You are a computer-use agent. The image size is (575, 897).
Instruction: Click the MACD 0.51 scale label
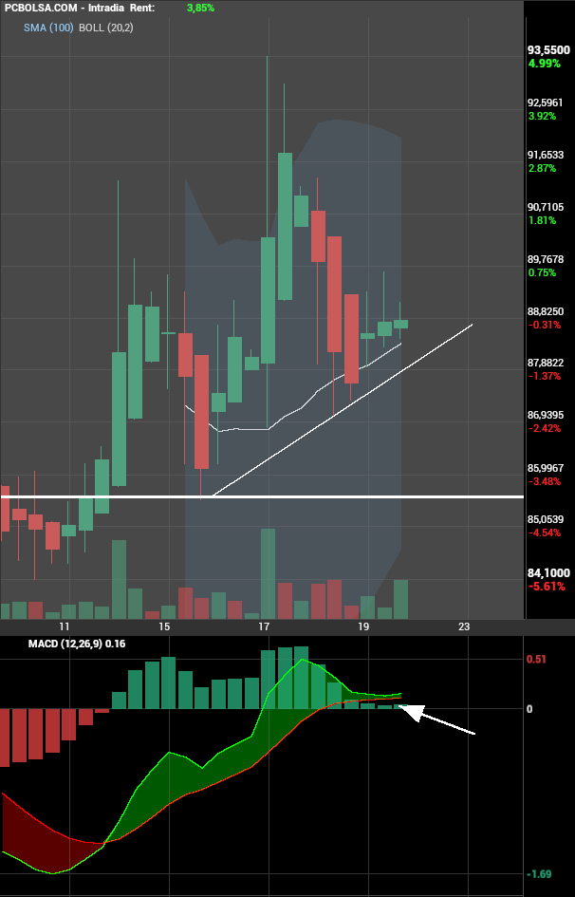[536, 659]
